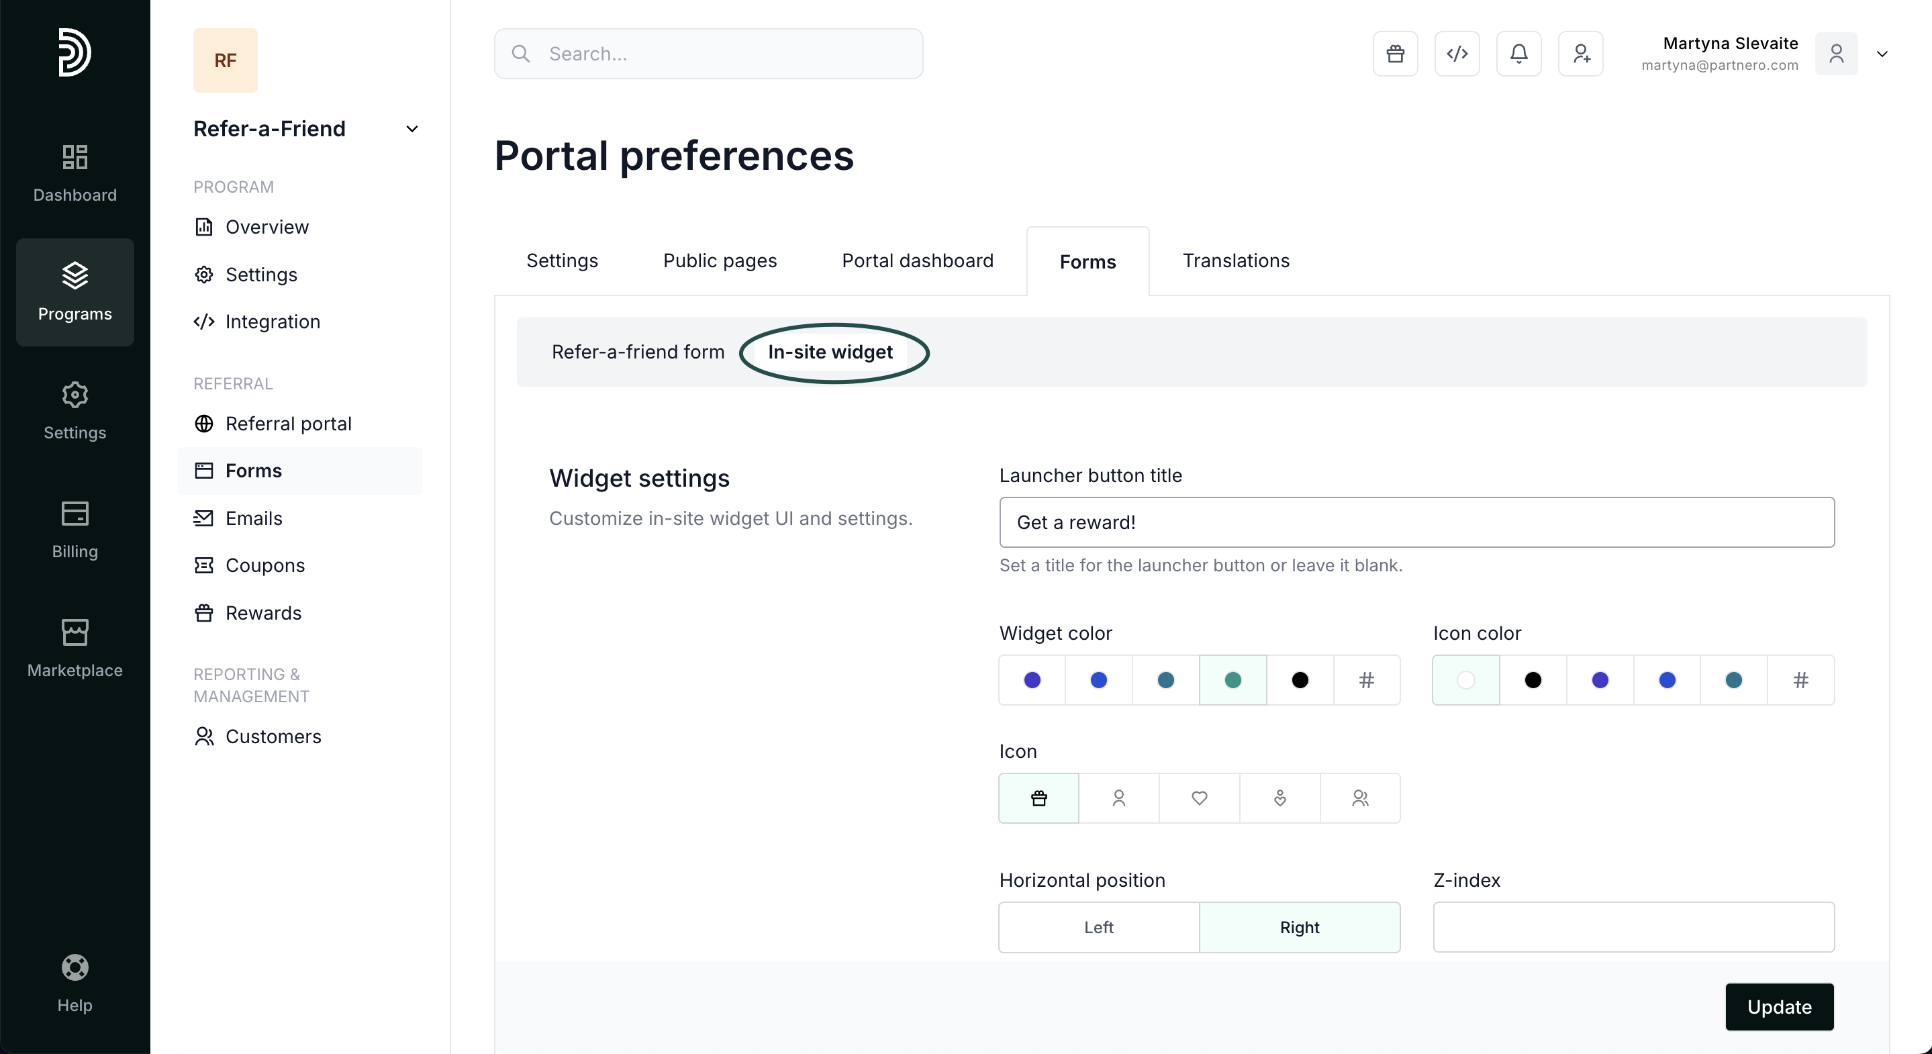
Task: Select the heart widget icon option
Action: click(x=1199, y=798)
